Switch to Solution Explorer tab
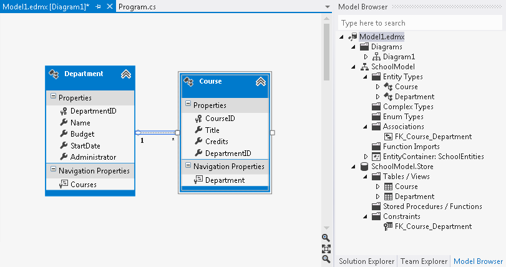 (x=367, y=261)
